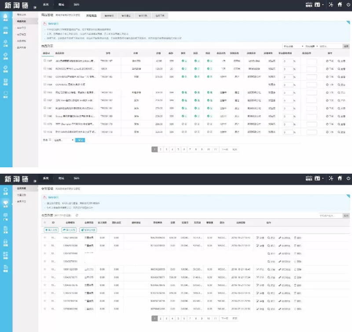Switch to the 所有商品 tab

pyautogui.click(x=92, y=15)
